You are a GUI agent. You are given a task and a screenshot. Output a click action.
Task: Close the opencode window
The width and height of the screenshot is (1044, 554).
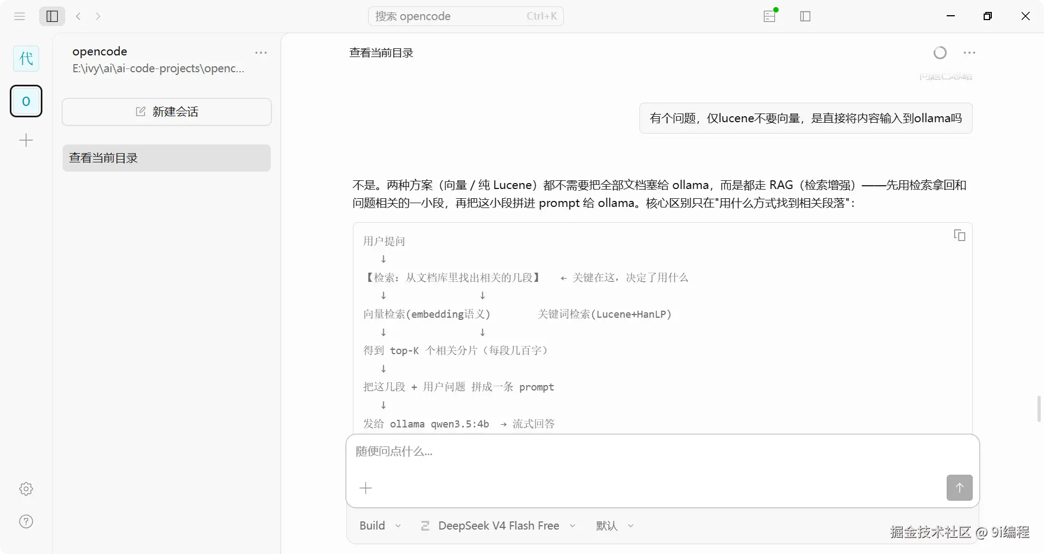pos(1026,16)
